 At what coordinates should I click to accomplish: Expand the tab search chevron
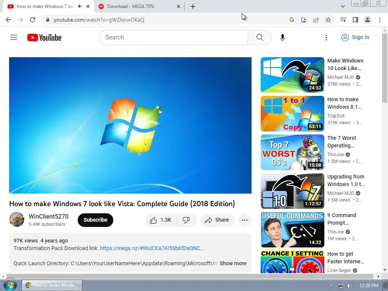pyautogui.click(x=343, y=6)
